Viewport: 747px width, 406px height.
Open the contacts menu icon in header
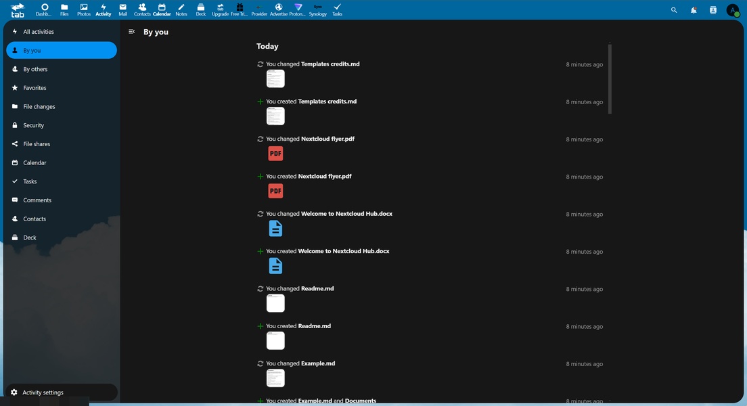click(x=713, y=10)
